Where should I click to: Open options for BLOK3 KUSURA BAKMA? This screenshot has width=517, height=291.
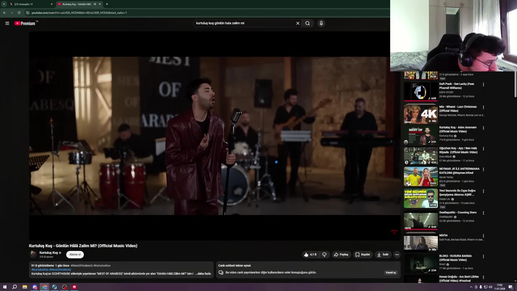[x=483, y=257]
